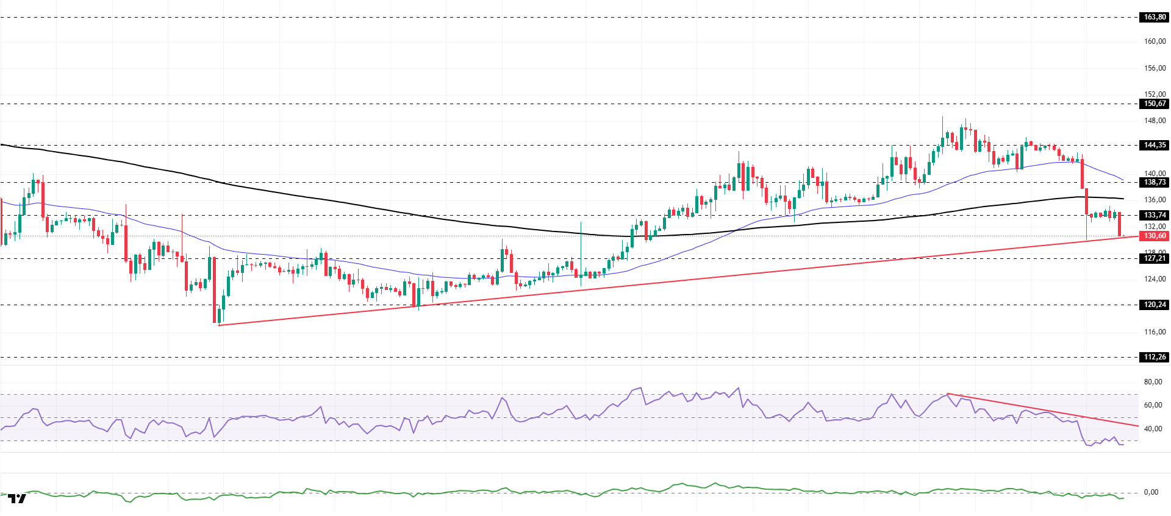The width and height of the screenshot is (1171, 516).
Task: Click the 127,21 support level label
Action: pyautogui.click(x=1154, y=258)
